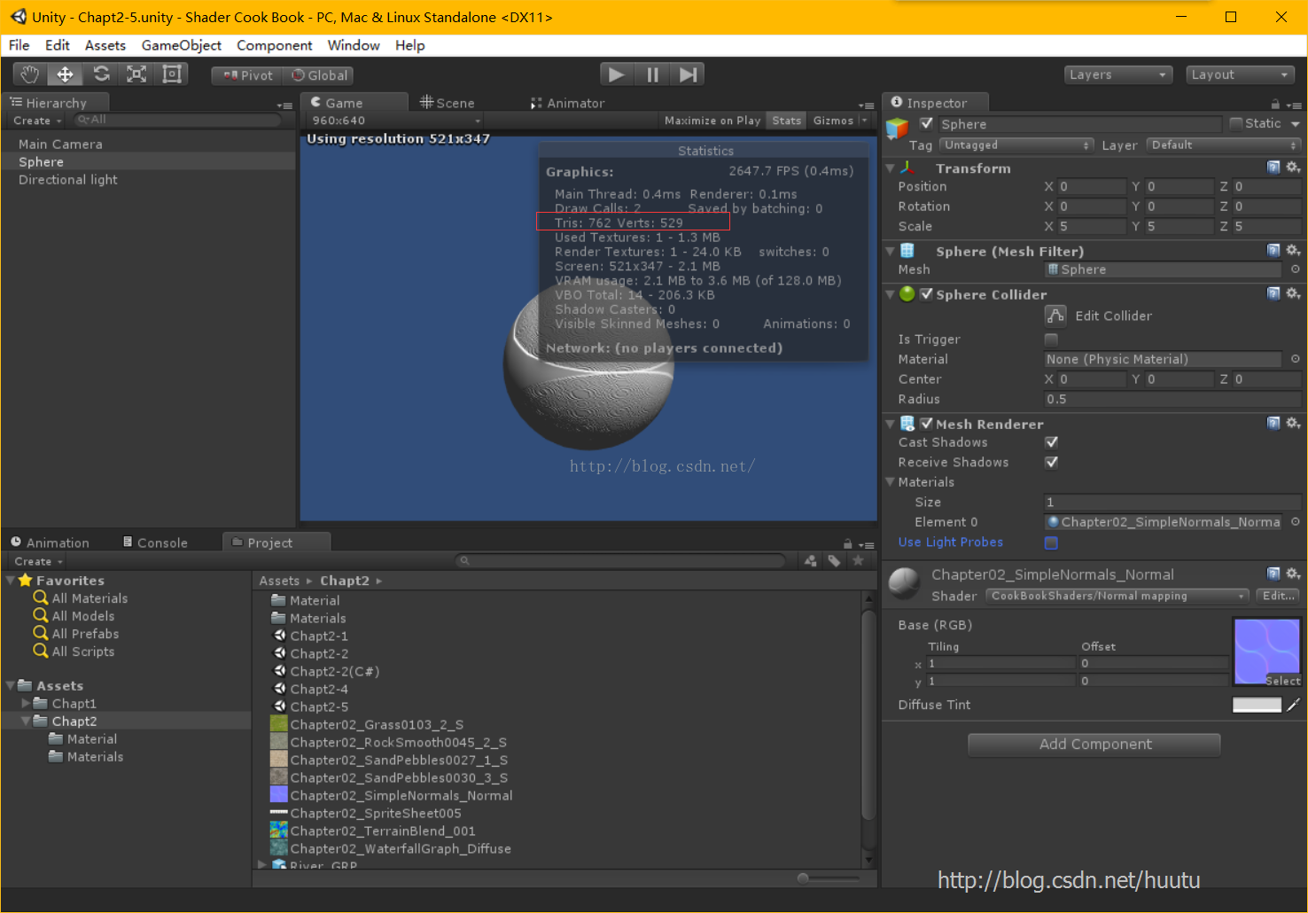Open Project Create dropdown
The height and width of the screenshot is (913, 1308).
click(x=38, y=562)
